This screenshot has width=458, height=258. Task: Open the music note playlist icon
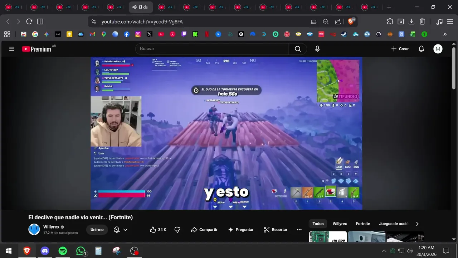pyautogui.click(x=439, y=21)
